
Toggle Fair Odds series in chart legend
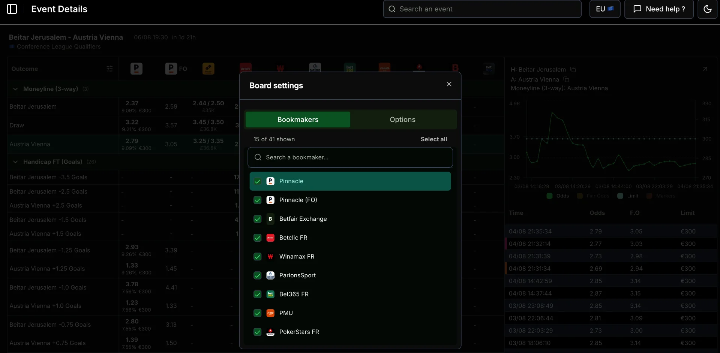(x=593, y=196)
